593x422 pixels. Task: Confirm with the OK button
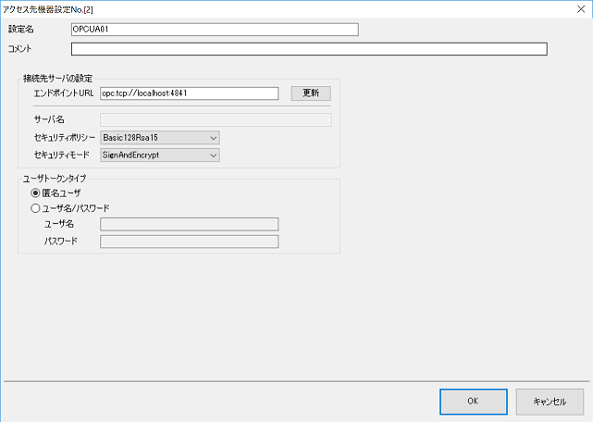[474, 402]
